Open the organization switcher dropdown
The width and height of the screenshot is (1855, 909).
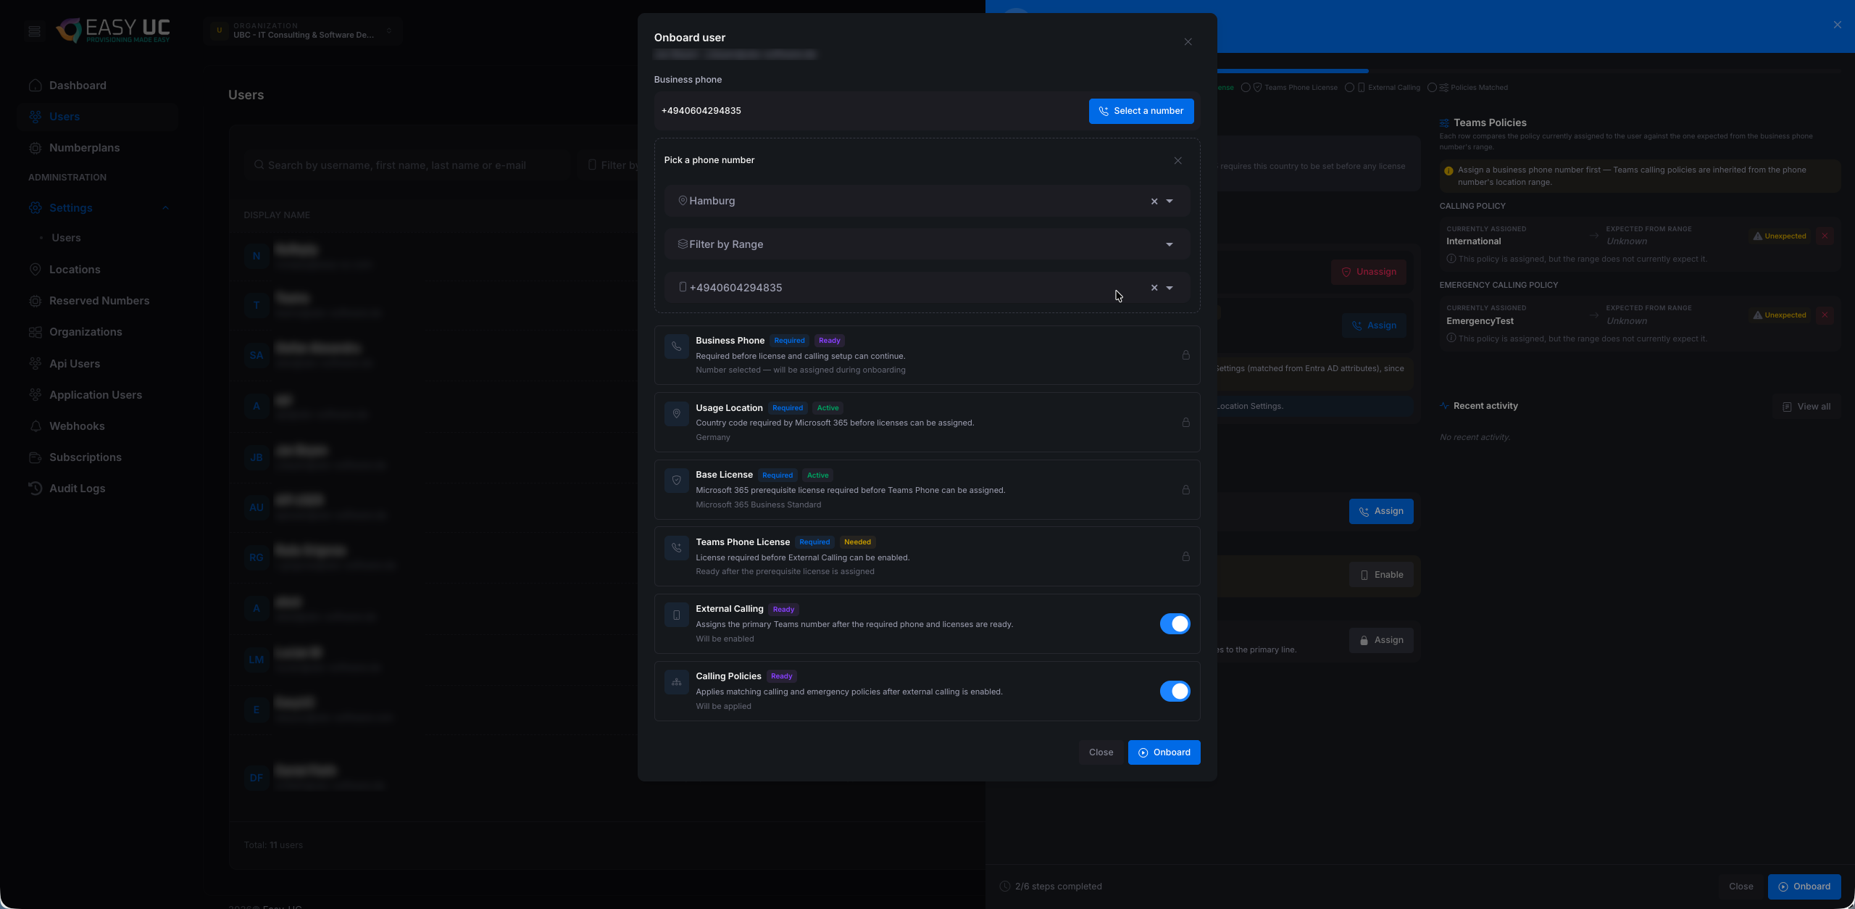(303, 31)
